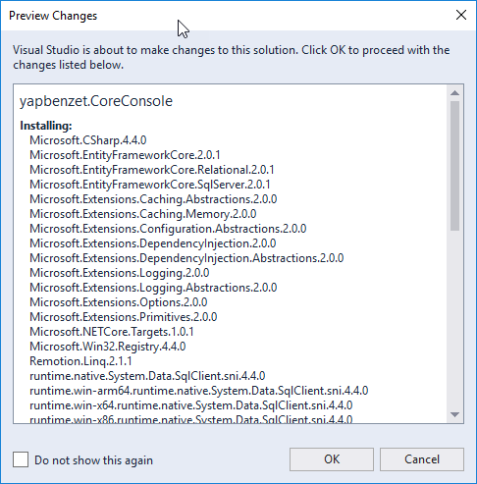Click the vertical scrollbar thumb
This screenshot has height=484, width=477.
454,166
